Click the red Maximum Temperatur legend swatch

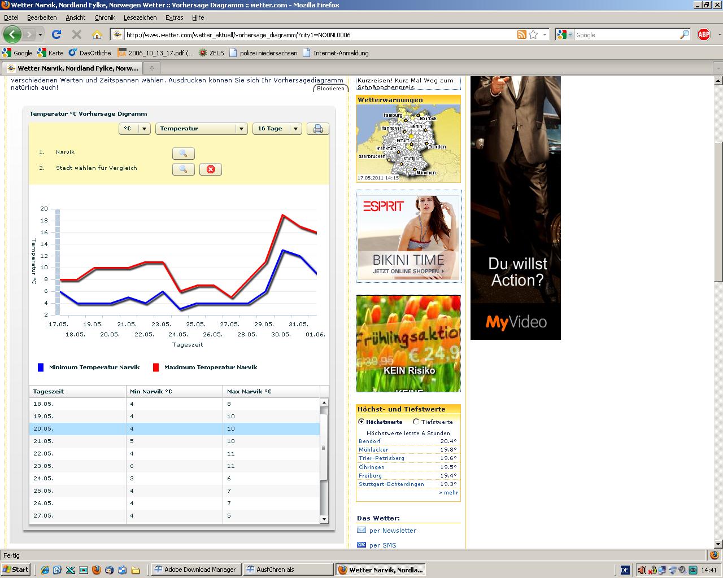point(156,367)
